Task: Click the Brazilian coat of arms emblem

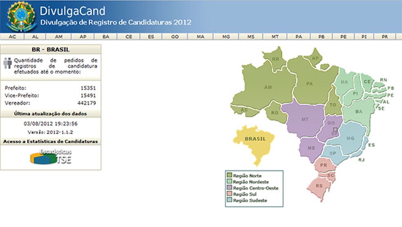Action: point(21,16)
